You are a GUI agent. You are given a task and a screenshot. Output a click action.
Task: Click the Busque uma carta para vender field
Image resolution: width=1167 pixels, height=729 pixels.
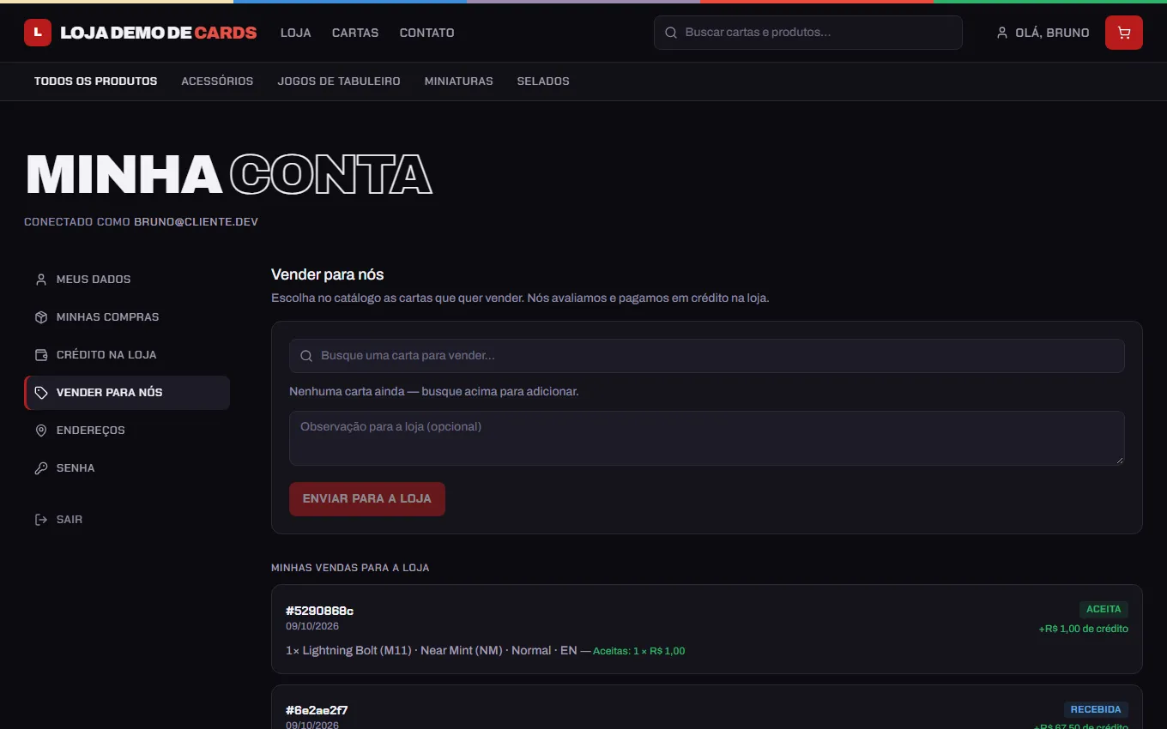tap(707, 356)
